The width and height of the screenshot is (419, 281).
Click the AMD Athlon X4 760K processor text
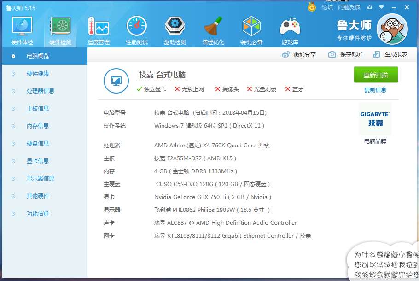click(212, 146)
